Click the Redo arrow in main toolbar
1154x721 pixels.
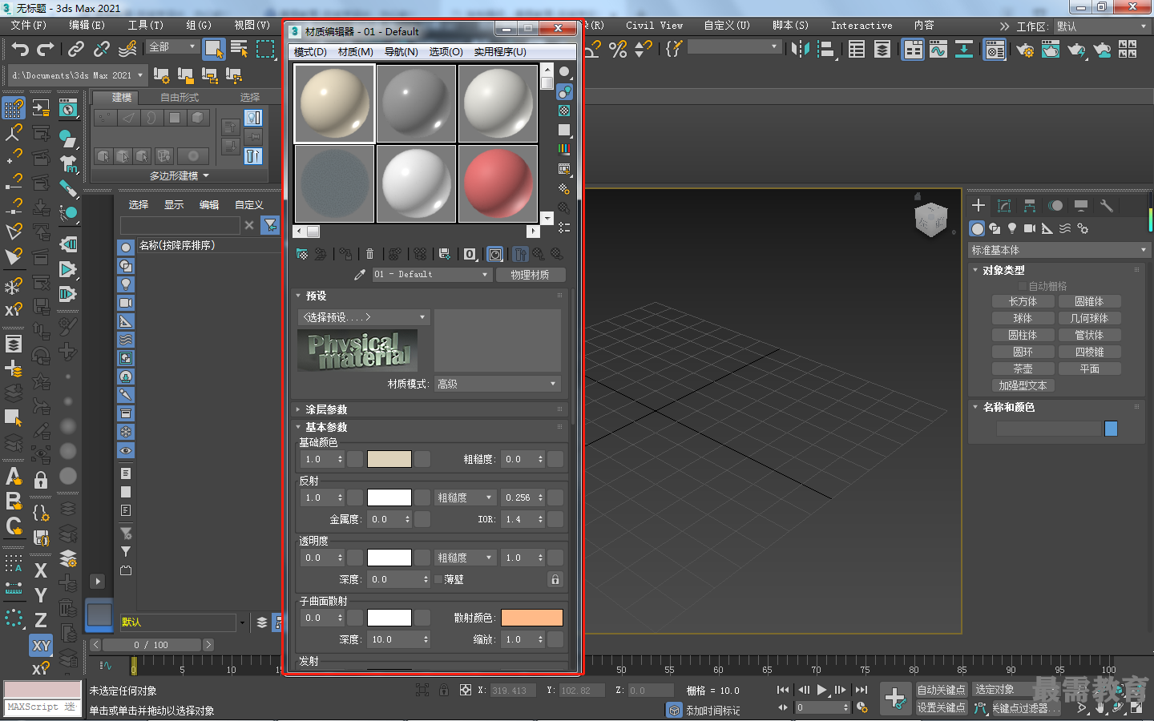[x=46, y=49]
